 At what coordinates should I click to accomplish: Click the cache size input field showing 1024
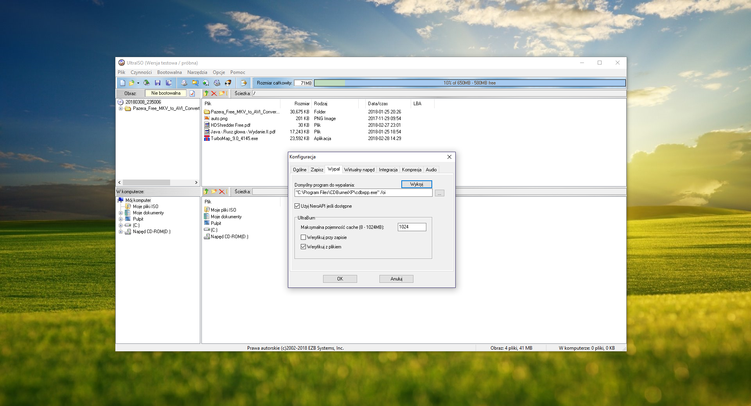411,227
